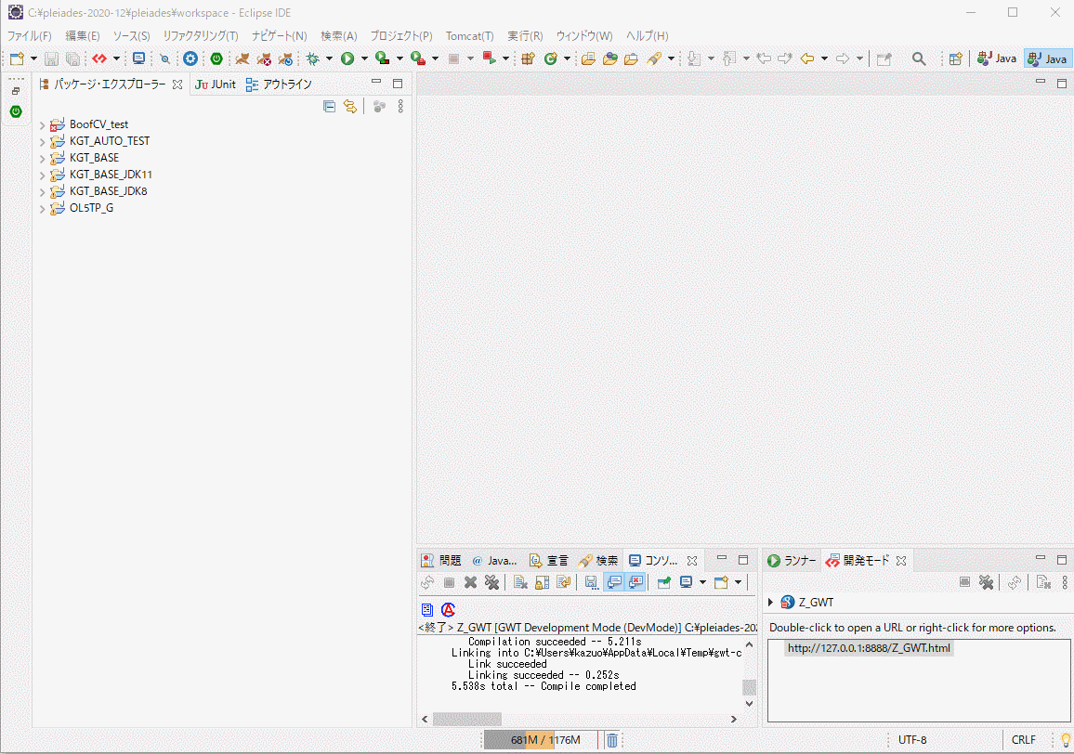Viewport: 1074px width, 754px height.
Task: Run garbage collection via the trash icon
Action: point(612,739)
